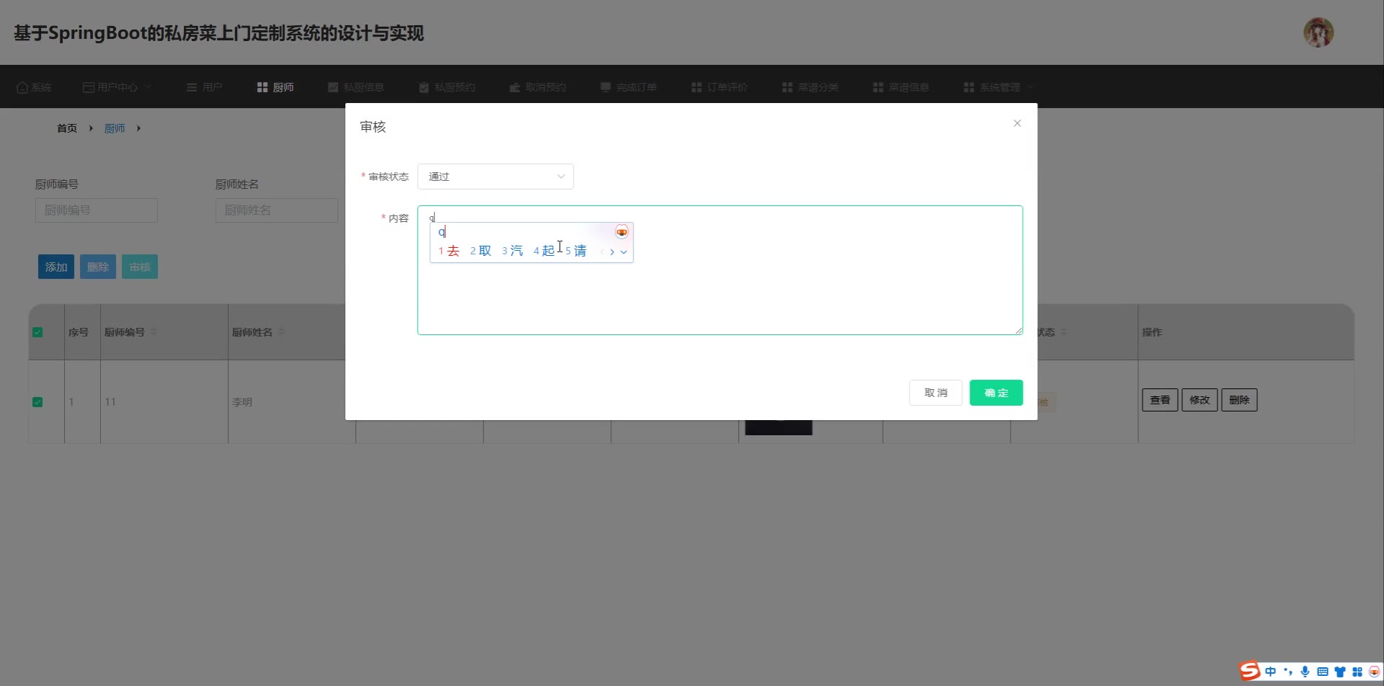Click the 厨师编号 search input

point(97,210)
